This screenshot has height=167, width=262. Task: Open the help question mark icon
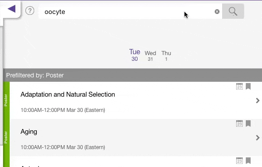(30, 11)
